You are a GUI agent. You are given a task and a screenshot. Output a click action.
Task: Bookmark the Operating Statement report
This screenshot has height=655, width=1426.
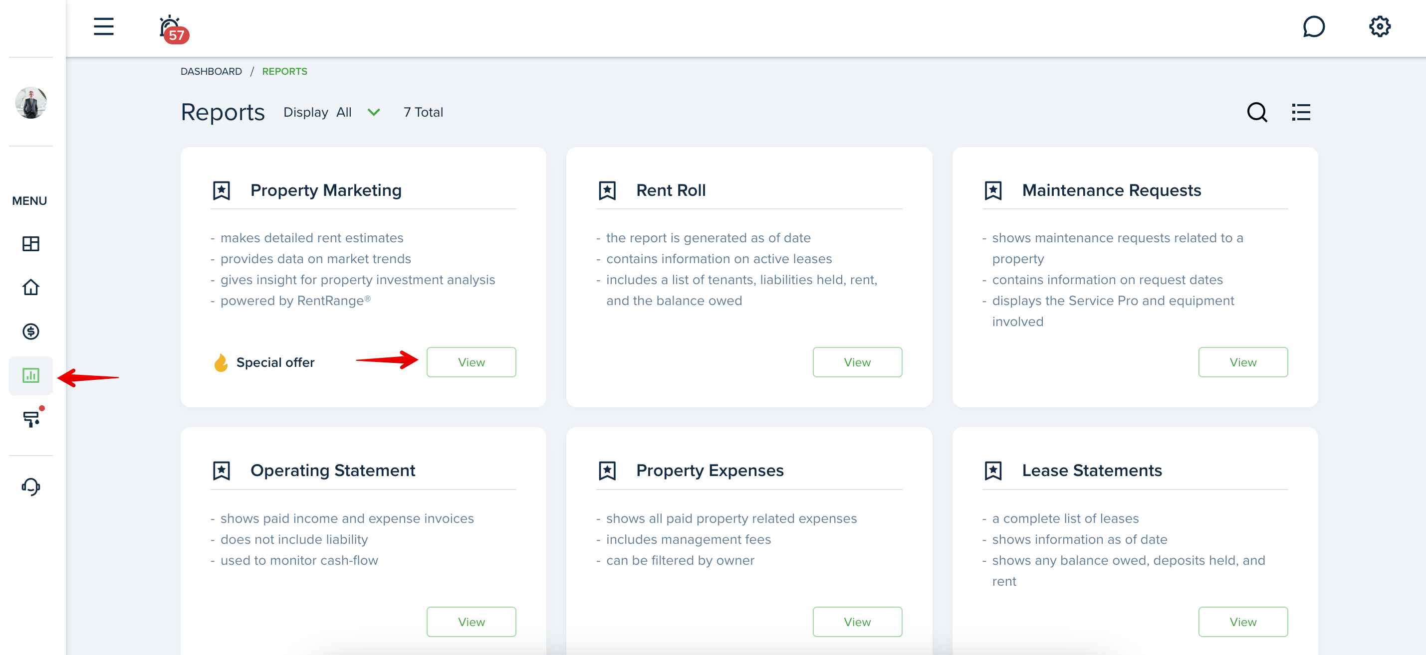(222, 471)
